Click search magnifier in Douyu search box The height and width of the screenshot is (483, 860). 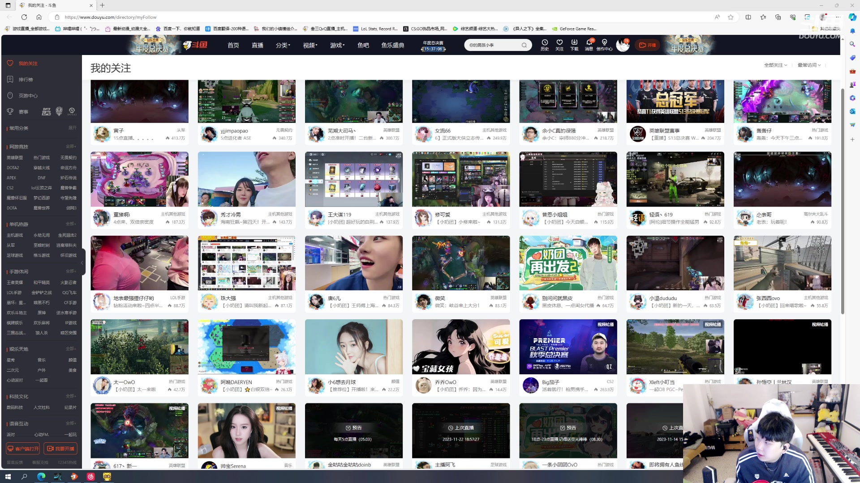coord(524,45)
